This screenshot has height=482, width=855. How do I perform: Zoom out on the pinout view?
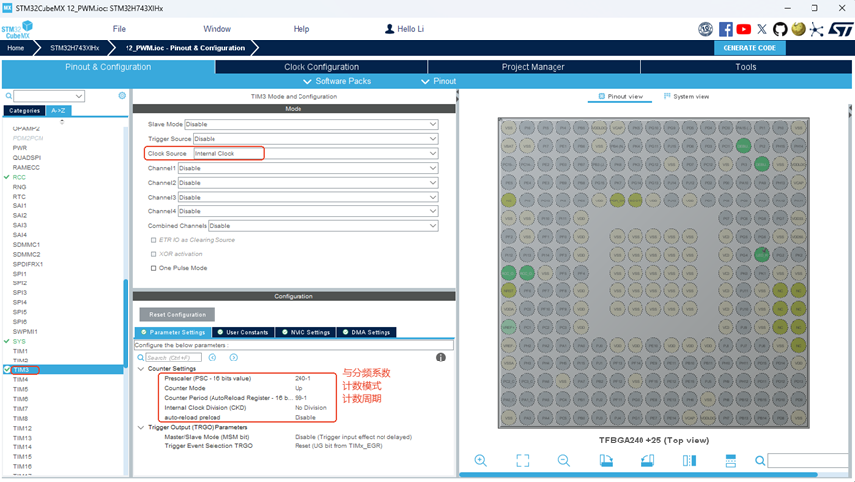(563, 460)
